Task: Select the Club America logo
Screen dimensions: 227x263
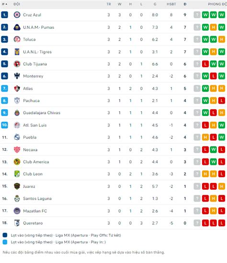Action: (x=17, y=162)
